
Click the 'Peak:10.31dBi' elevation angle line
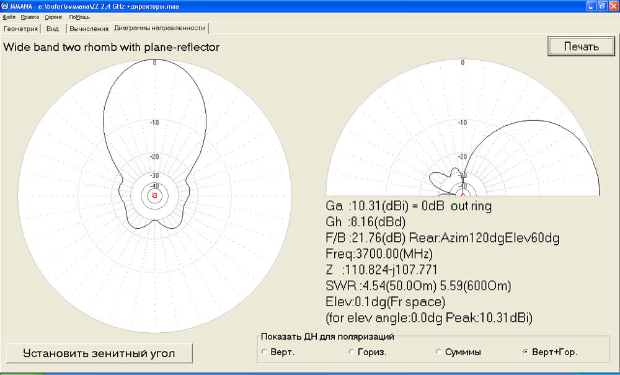[x=429, y=318]
